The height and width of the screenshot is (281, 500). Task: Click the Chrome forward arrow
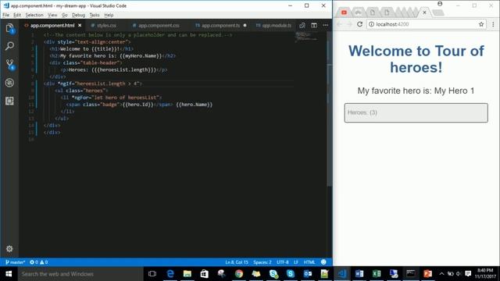coord(349,24)
